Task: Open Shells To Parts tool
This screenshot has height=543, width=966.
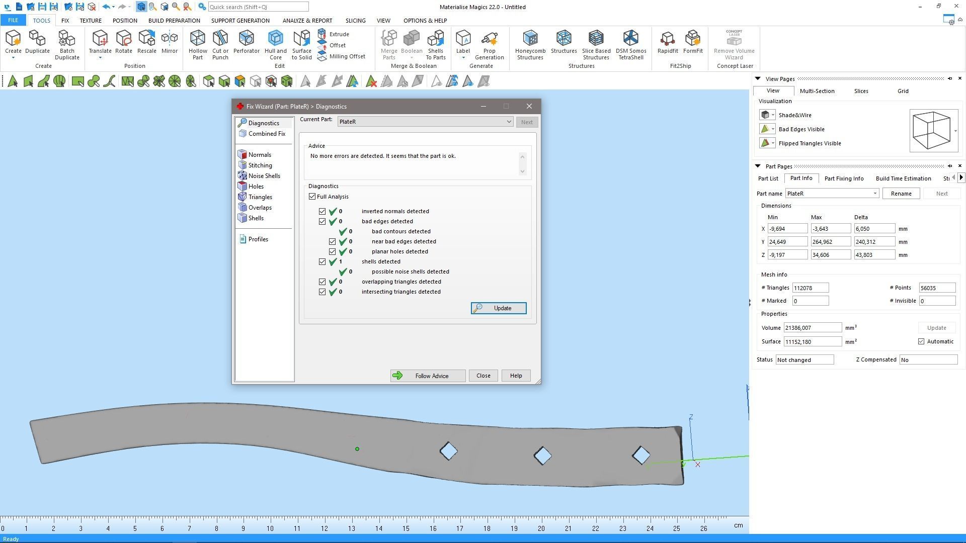Action: [435, 44]
